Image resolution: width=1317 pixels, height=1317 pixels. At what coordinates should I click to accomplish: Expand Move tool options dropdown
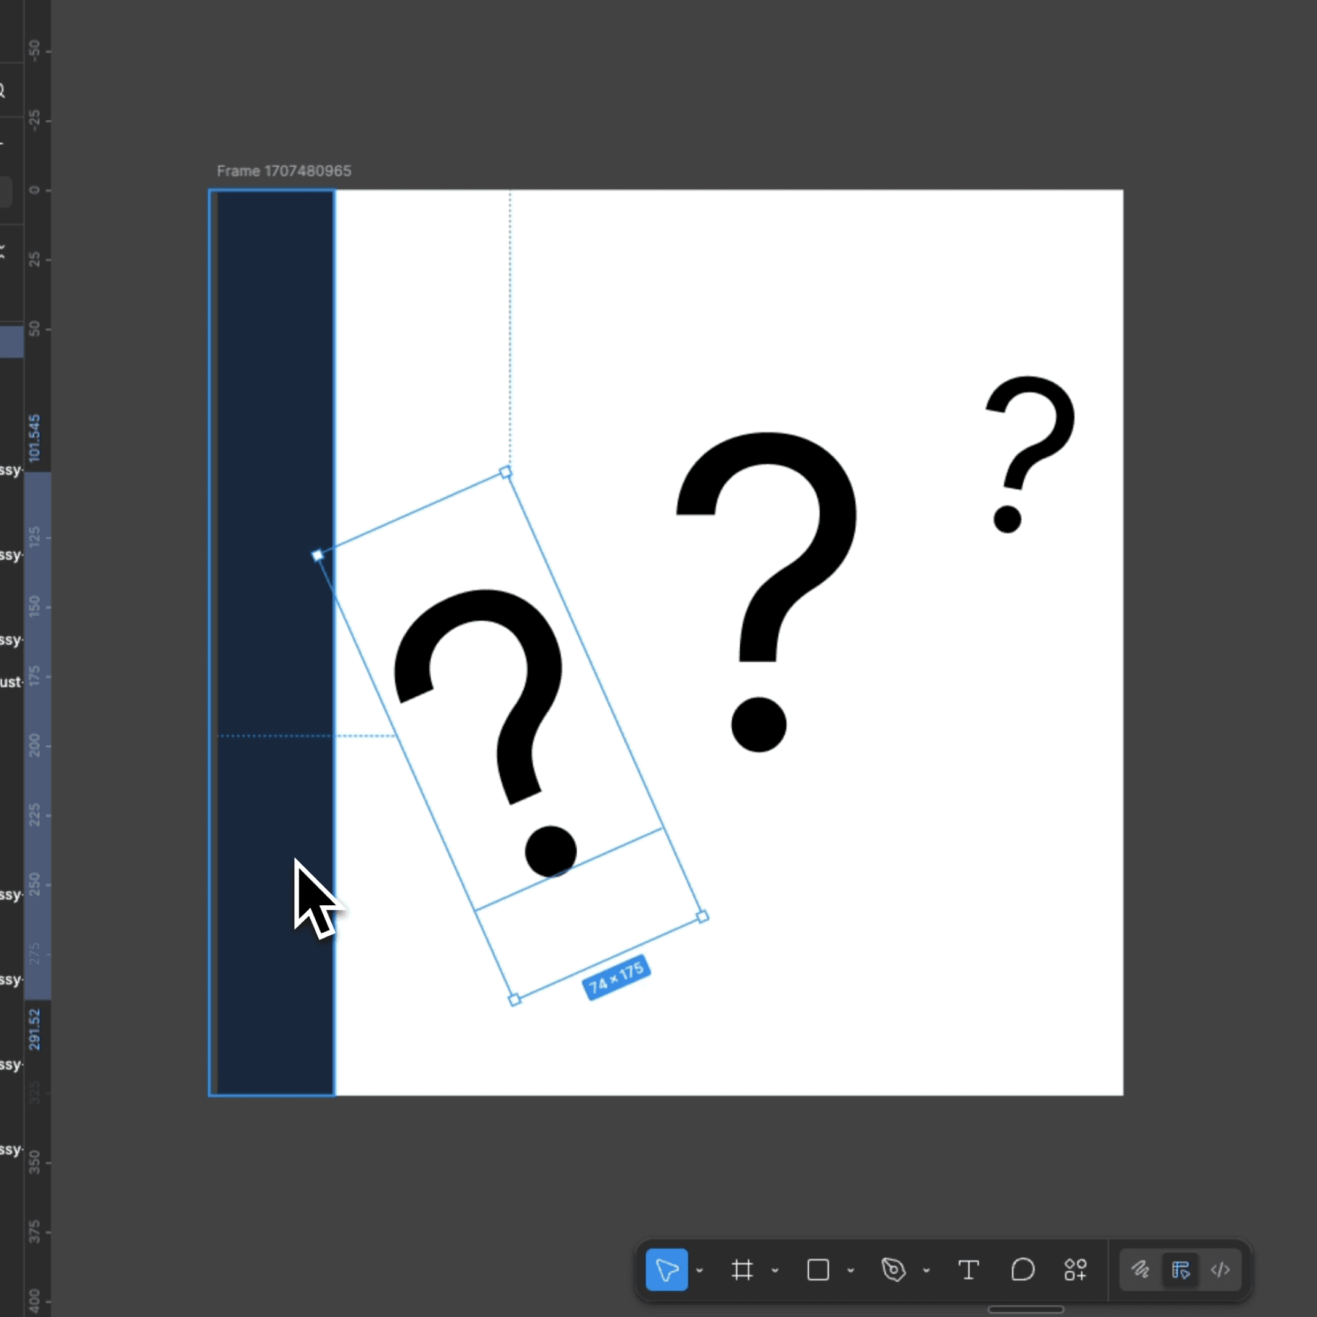click(699, 1271)
